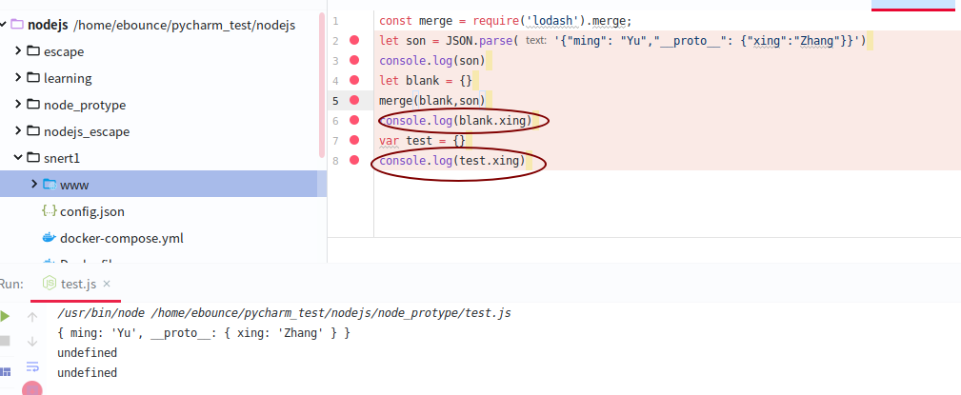This screenshot has height=395, width=961.
Task: Toggle the breakpoint on line 5
Action: click(354, 101)
